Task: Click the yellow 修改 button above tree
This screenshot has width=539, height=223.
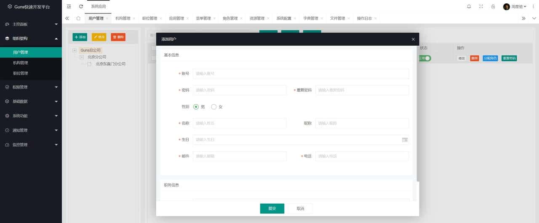Action: [x=99, y=37]
